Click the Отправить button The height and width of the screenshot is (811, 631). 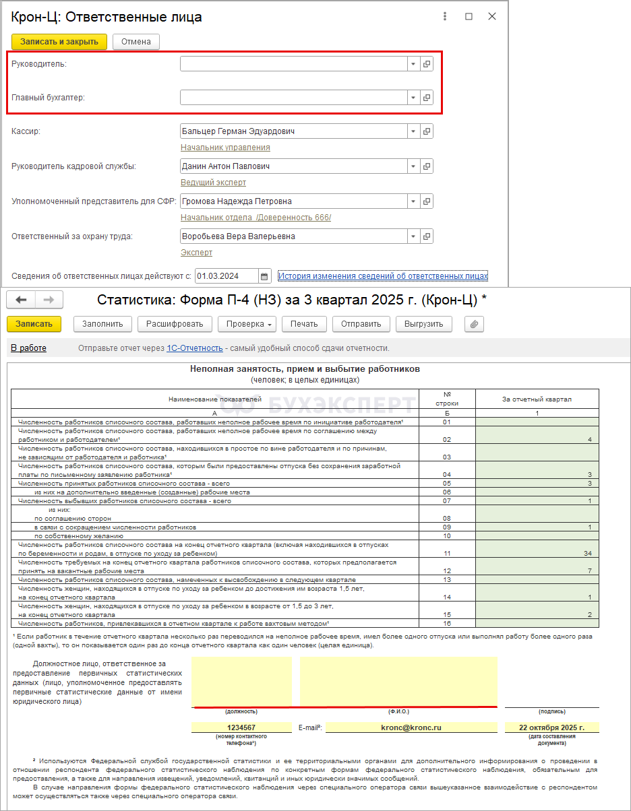[x=361, y=324]
